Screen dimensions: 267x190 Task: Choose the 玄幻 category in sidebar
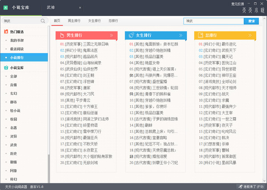pyautogui.click(x=13, y=93)
